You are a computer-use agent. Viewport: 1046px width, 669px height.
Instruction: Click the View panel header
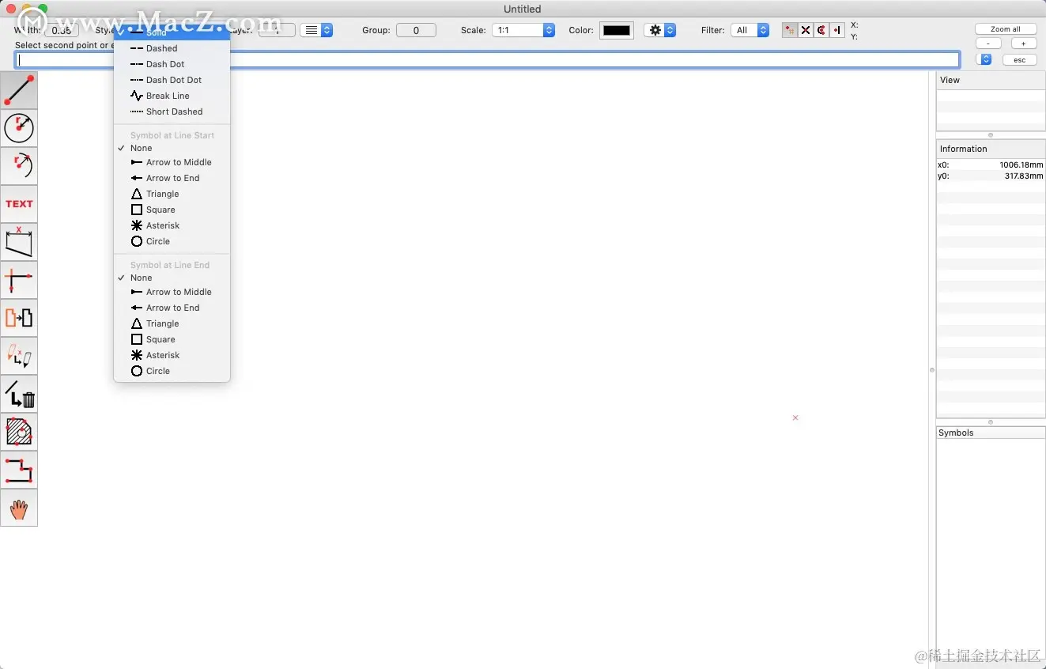pos(991,80)
